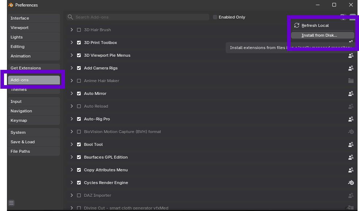Click the Refresh Local circular arrows icon

(x=297, y=25)
